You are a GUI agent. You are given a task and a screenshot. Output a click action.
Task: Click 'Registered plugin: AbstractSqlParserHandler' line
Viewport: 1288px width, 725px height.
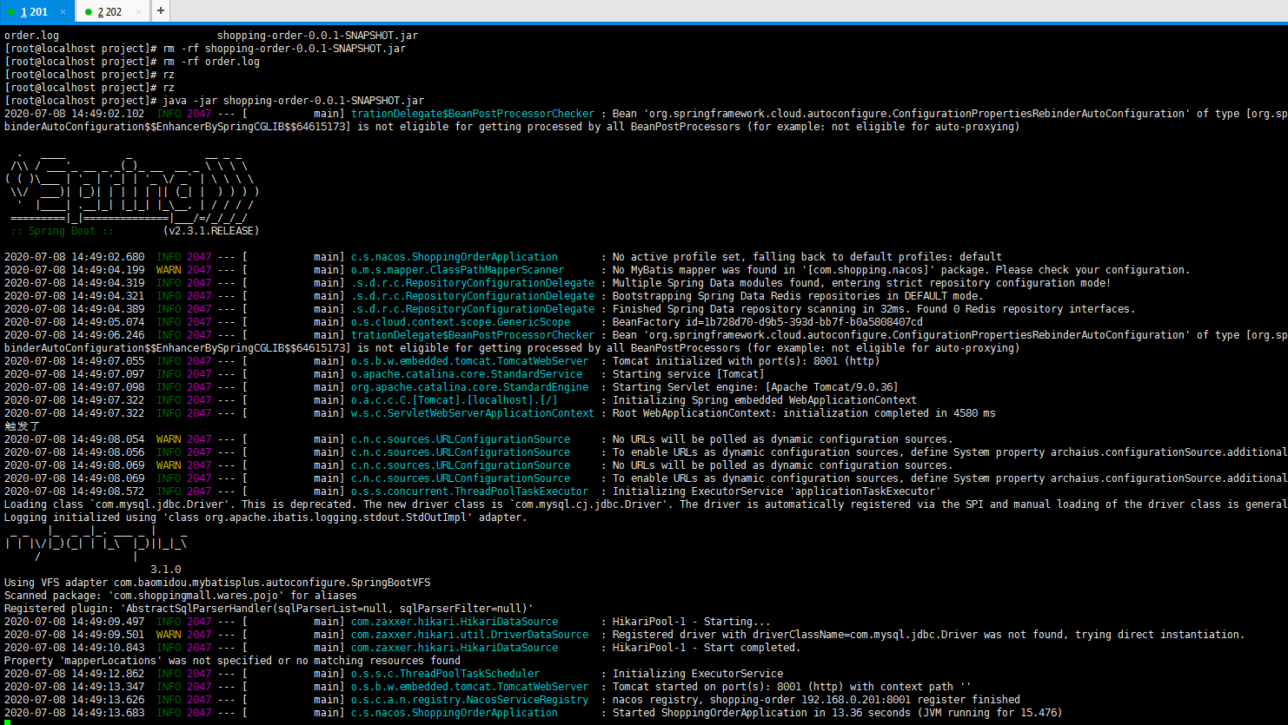click(x=269, y=609)
